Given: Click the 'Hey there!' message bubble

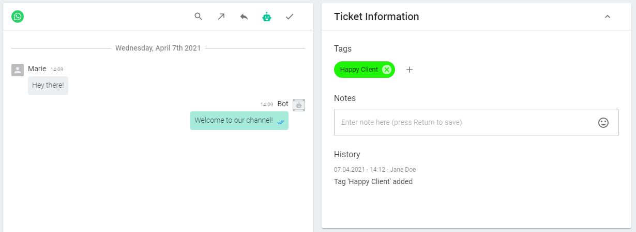Looking at the screenshot, I should click(x=48, y=86).
